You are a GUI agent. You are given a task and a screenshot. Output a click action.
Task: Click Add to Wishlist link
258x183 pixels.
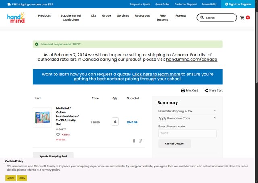pyautogui.click(x=63, y=137)
